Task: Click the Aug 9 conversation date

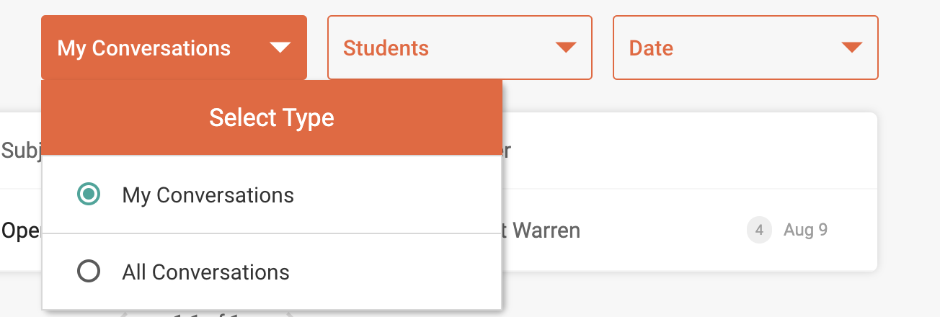Action: (x=805, y=231)
